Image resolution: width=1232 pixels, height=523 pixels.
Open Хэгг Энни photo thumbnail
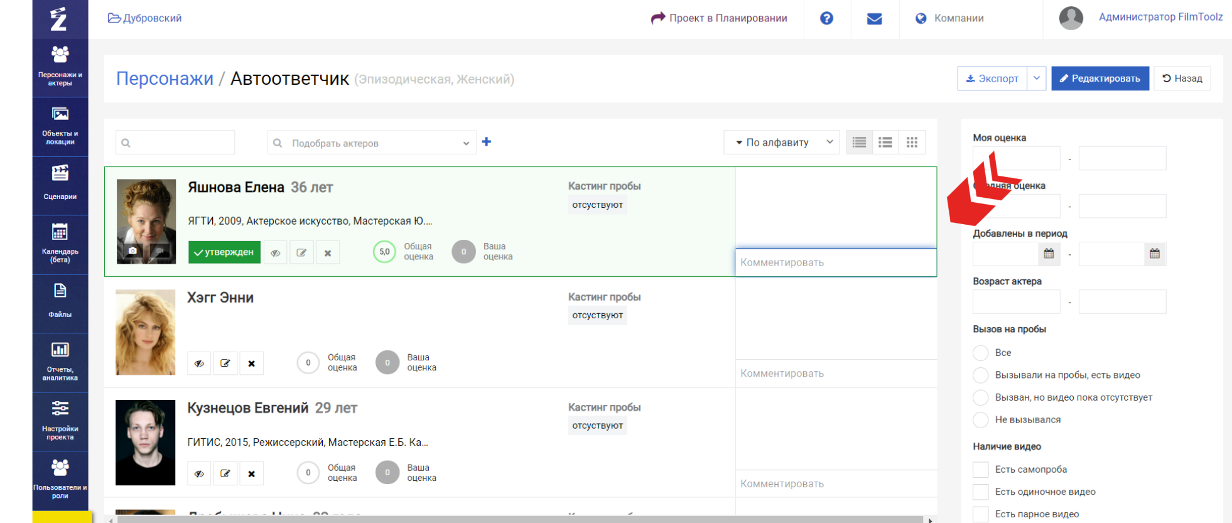146,332
